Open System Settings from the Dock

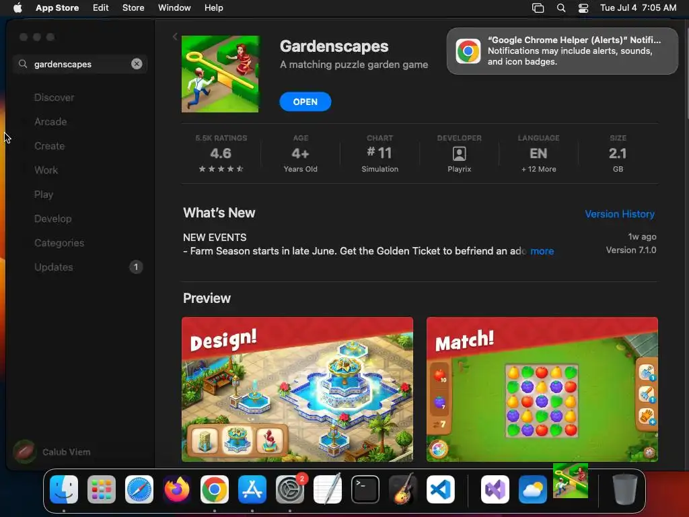(x=290, y=489)
